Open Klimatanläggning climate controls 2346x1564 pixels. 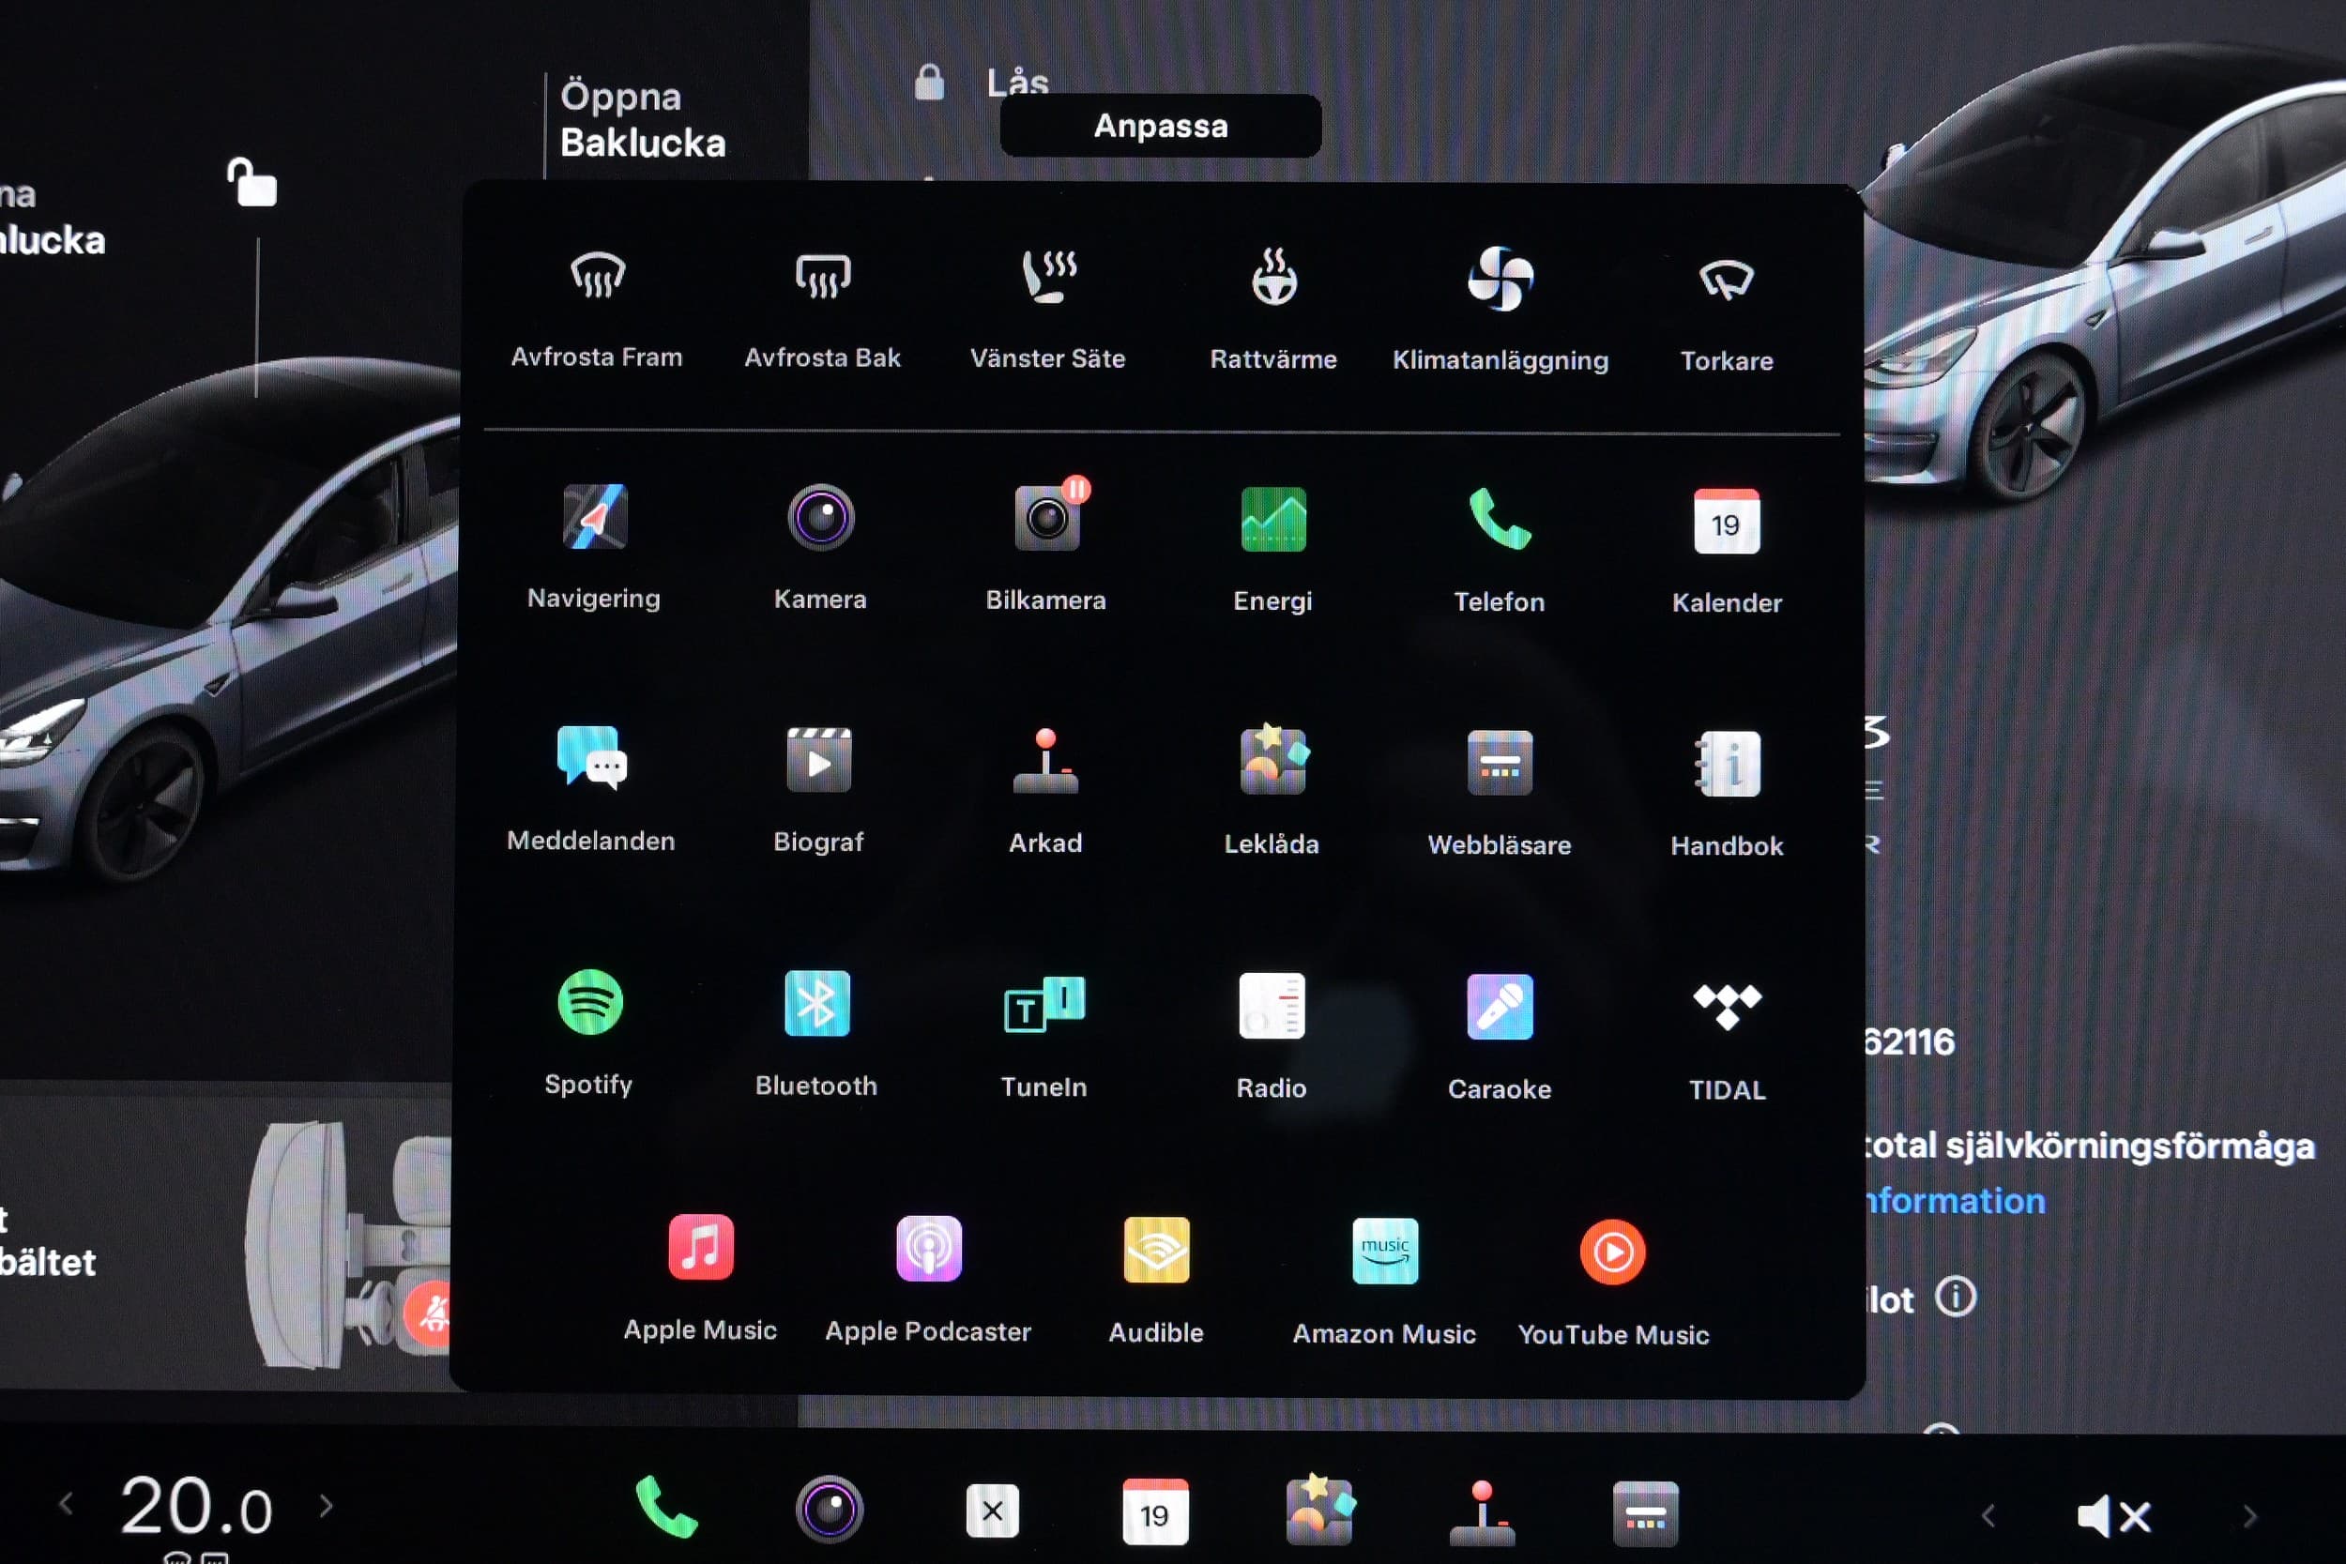(1501, 311)
